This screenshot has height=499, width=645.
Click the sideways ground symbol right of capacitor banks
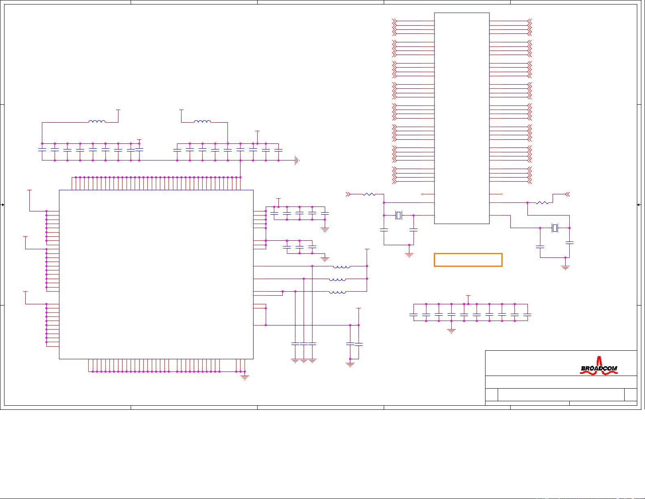[x=297, y=160]
